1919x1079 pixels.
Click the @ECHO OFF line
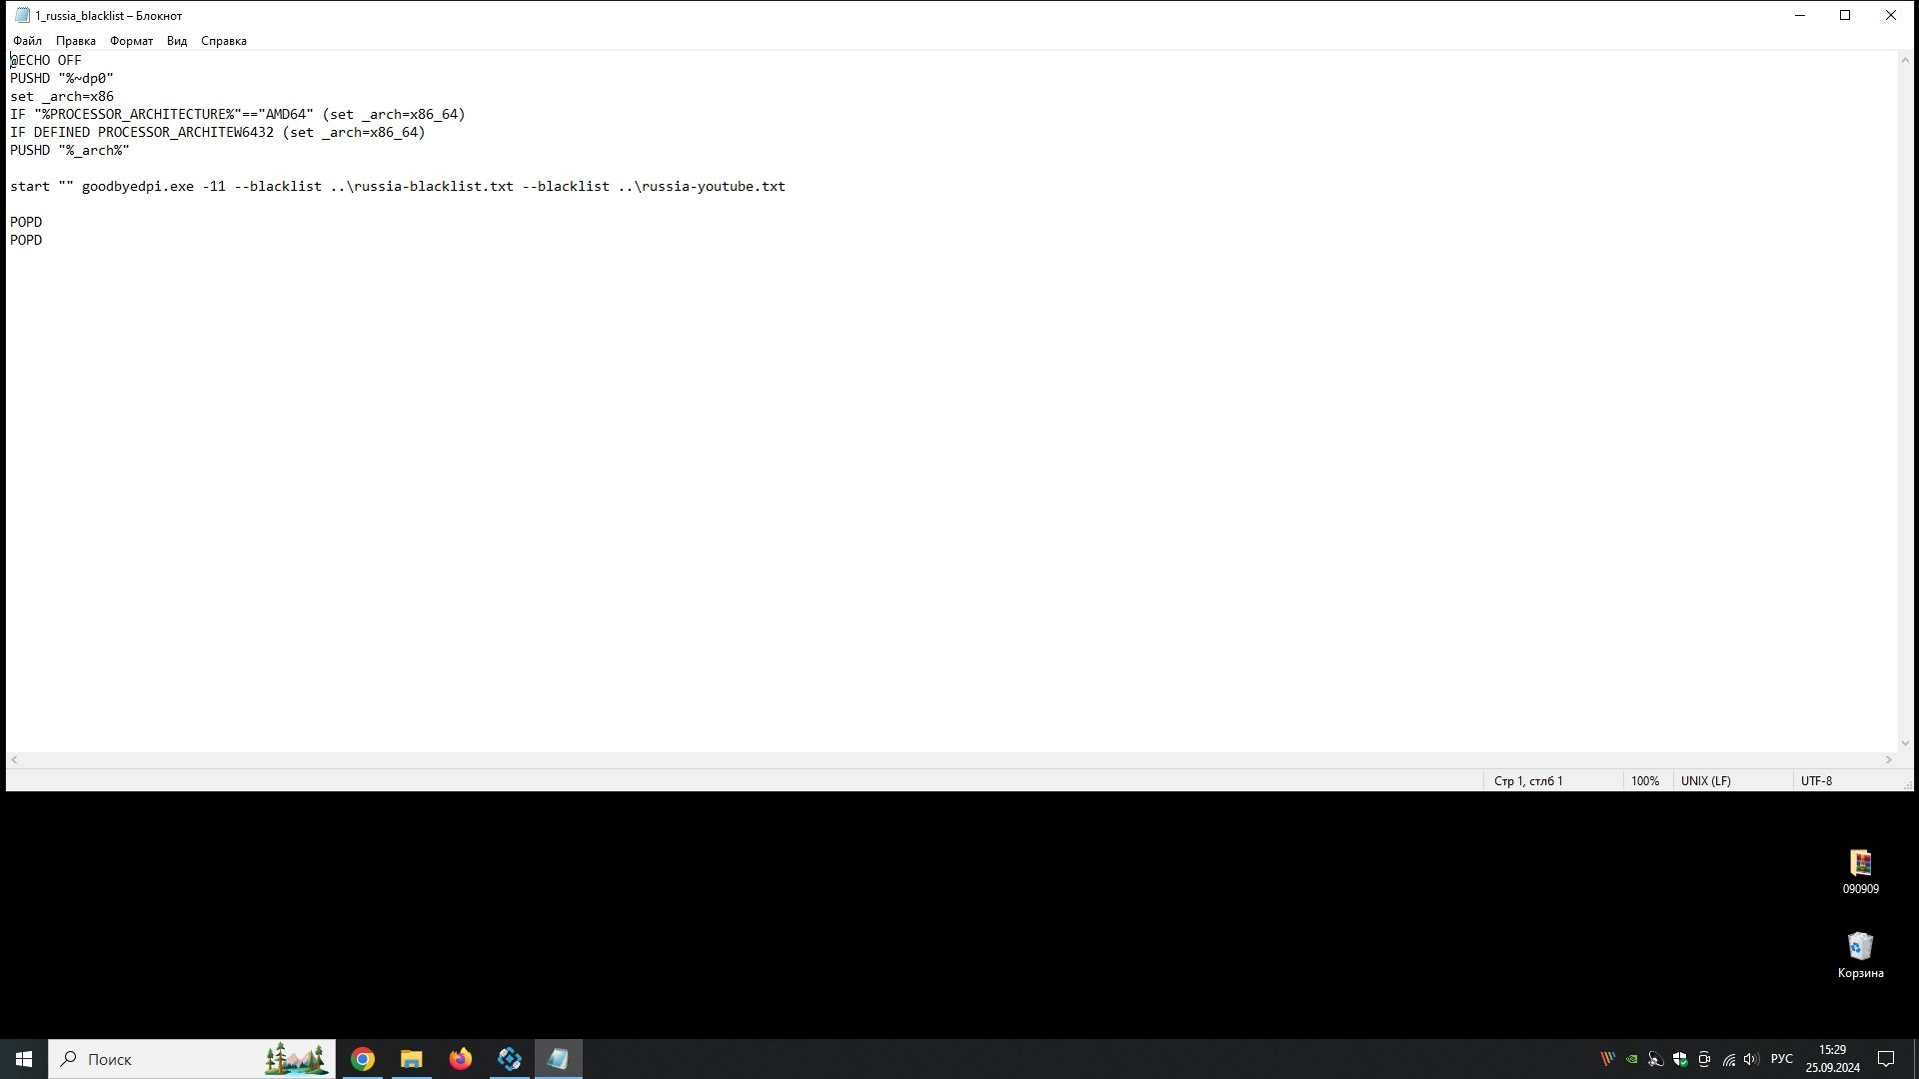coord(46,60)
